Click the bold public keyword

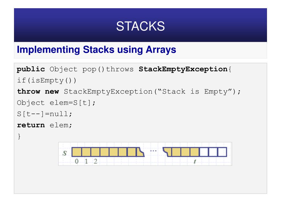click(x=31, y=69)
